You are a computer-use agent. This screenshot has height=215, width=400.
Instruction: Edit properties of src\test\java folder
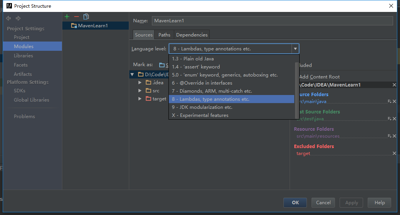click(389, 118)
